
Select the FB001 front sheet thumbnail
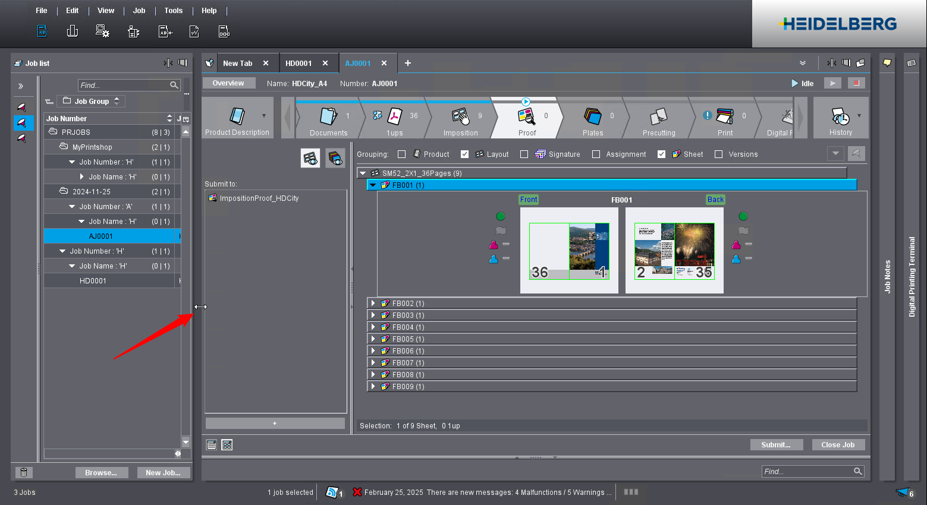[569, 251]
